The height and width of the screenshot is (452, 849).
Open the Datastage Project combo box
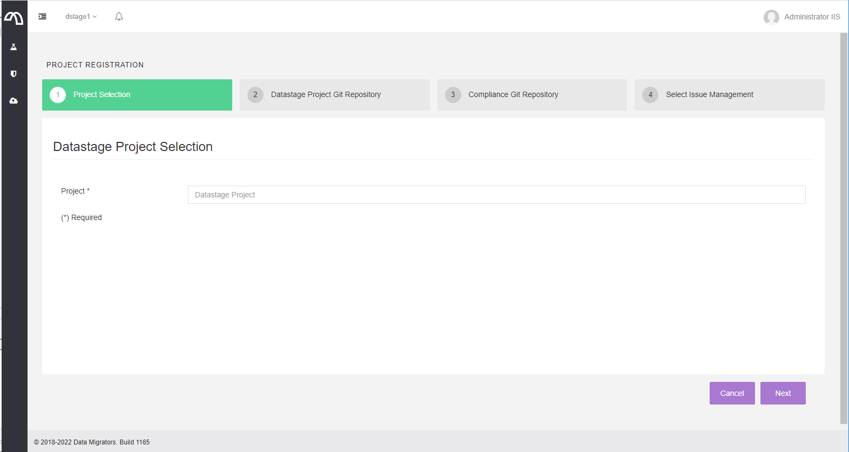pyautogui.click(x=496, y=195)
